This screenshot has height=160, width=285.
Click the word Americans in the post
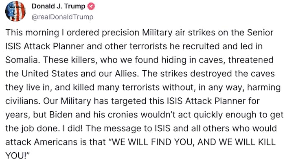[56, 142]
